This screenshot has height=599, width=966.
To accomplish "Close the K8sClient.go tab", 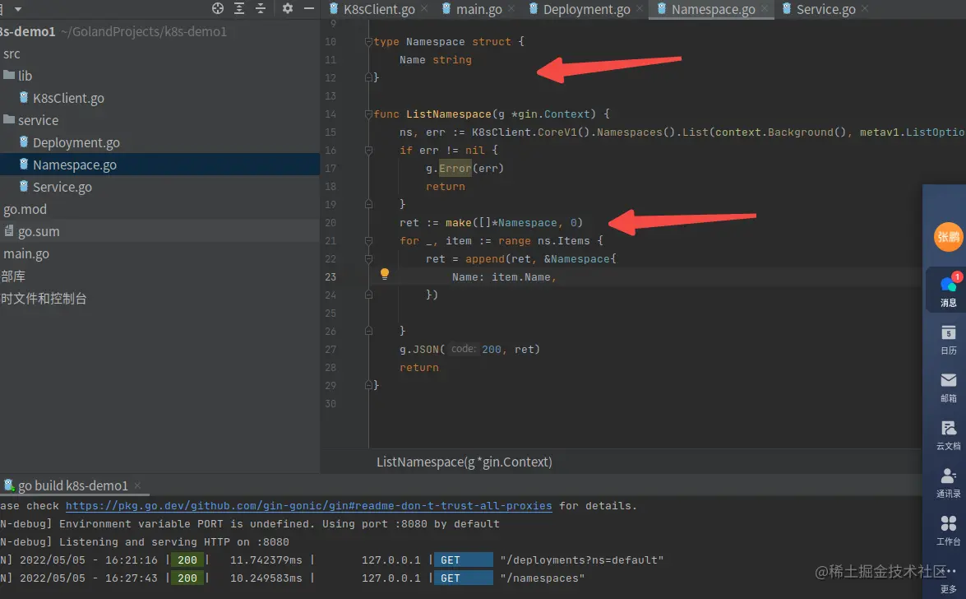I will coord(424,8).
